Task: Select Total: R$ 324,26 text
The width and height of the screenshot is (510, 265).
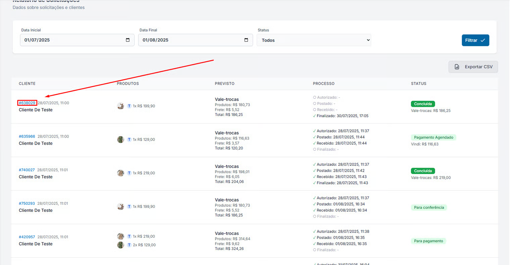Action: click(x=229, y=249)
